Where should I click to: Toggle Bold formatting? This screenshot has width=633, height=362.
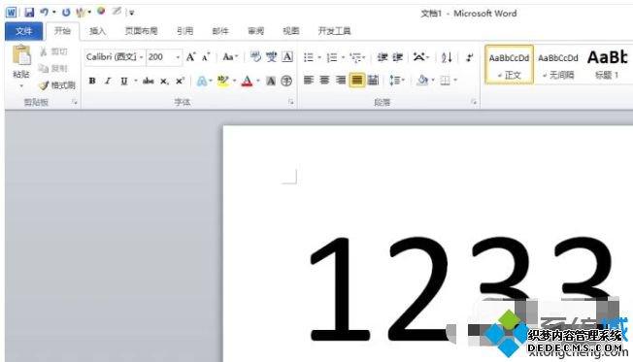pyautogui.click(x=92, y=81)
